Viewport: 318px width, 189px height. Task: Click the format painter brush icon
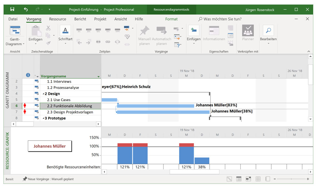48,43
